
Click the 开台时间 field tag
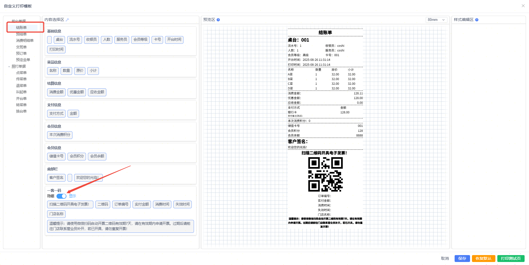[174, 40]
